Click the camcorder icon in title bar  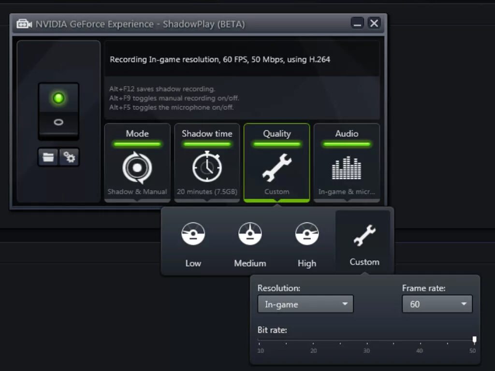coord(24,24)
